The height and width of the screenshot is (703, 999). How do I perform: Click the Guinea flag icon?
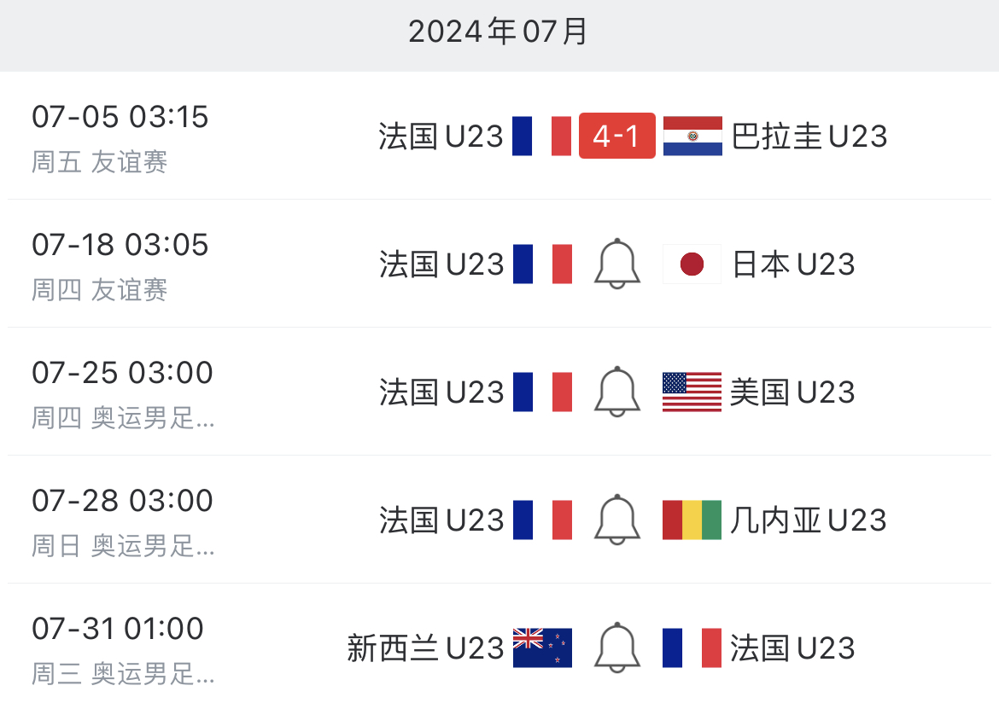point(692,520)
